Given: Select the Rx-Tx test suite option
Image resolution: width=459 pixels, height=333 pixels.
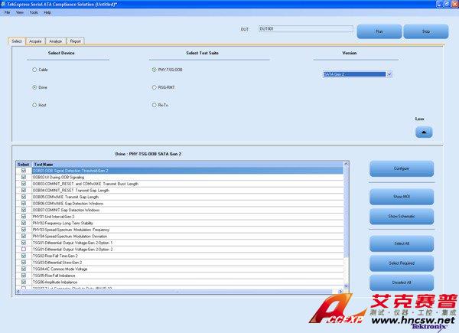Looking at the screenshot, I should point(155,105).
